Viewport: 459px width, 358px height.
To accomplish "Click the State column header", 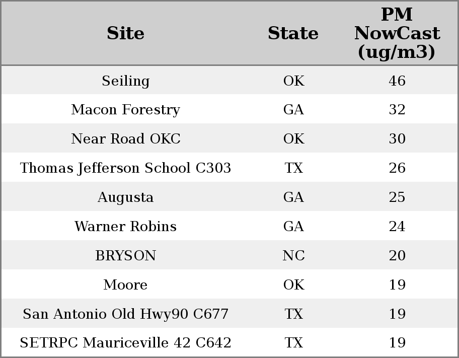I will click(293, 33).
